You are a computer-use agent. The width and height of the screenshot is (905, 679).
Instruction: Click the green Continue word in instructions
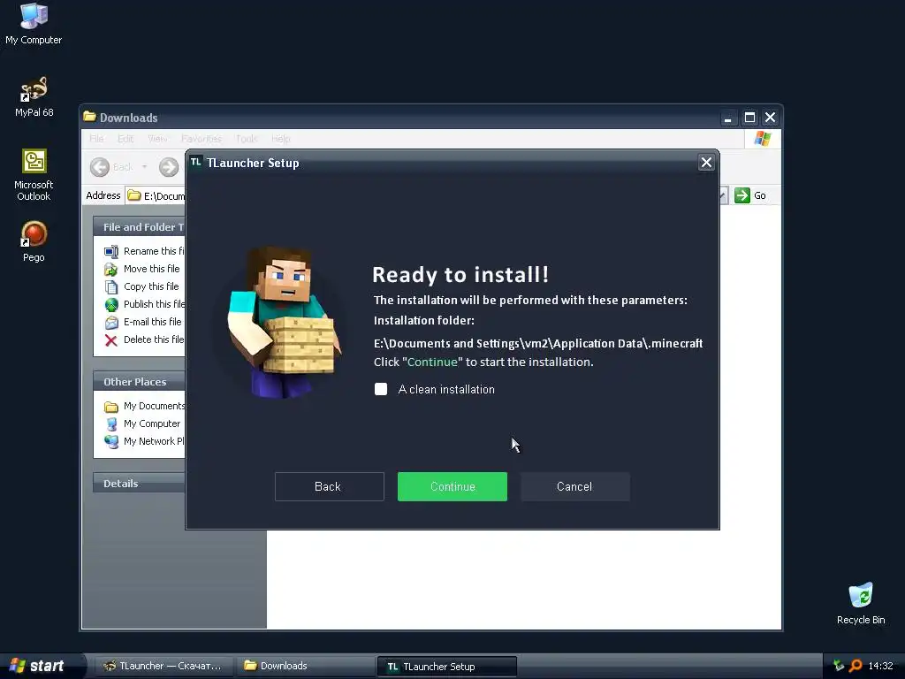pos(432,362)
